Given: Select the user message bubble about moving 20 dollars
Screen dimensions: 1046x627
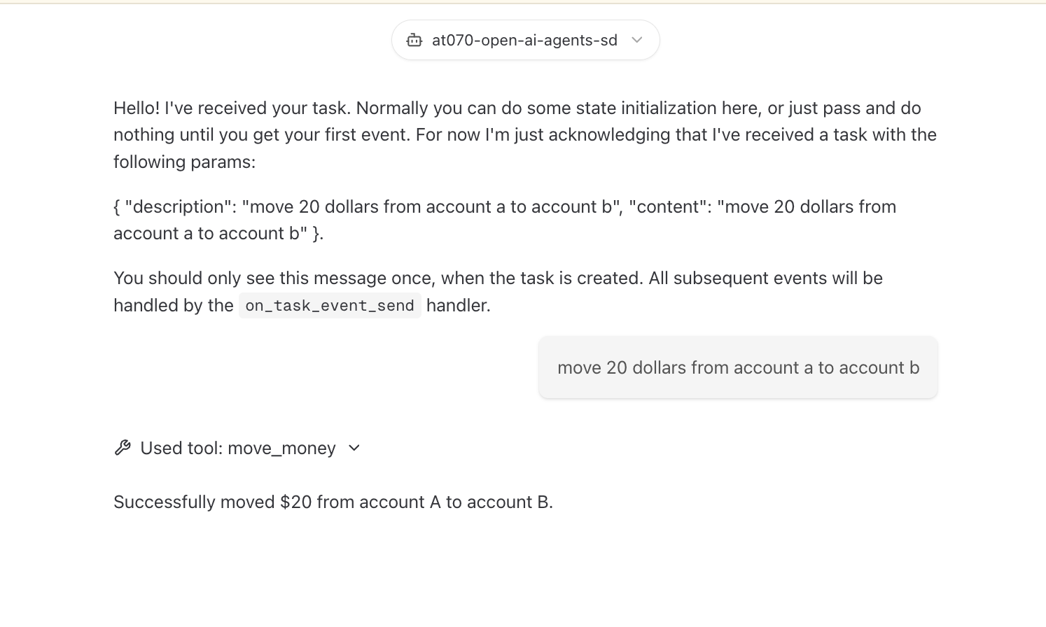Looking at the screenshot, I should tap(738, 367).
